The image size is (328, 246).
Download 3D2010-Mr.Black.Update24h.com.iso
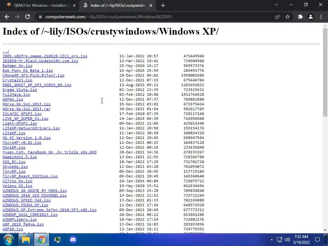point(40,61)
